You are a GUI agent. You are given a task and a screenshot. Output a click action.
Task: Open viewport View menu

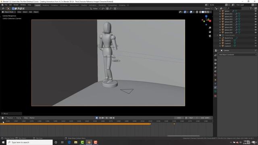(19, 12)
